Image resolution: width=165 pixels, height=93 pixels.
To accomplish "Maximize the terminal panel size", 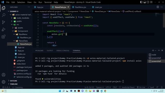I will (159, 51).
